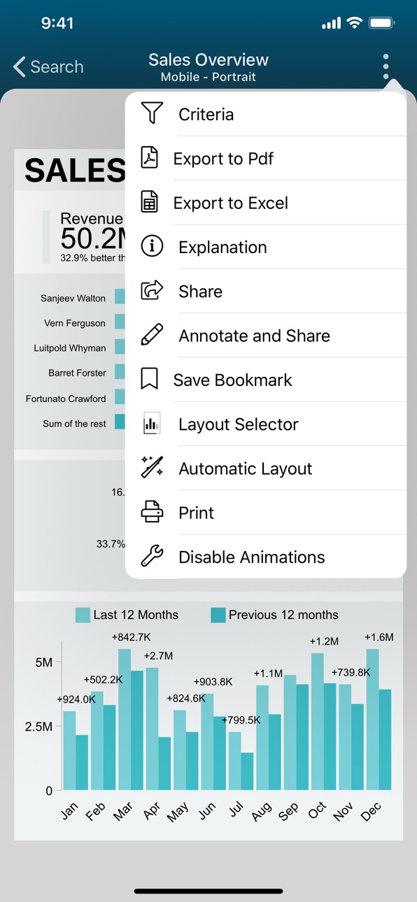Viewport: 417px width, 902px height.
Task: Tap the Annotate and Share pencil icon
Action: [x=152, y=335]
